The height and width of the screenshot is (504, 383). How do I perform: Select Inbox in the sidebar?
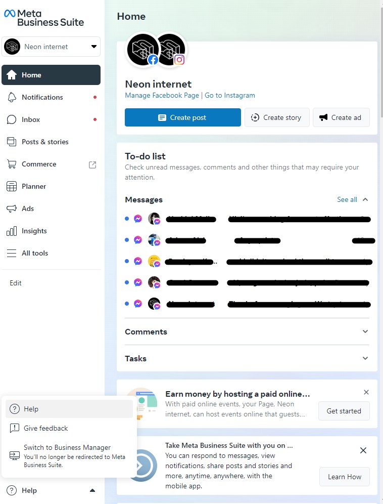pos(51,119)
